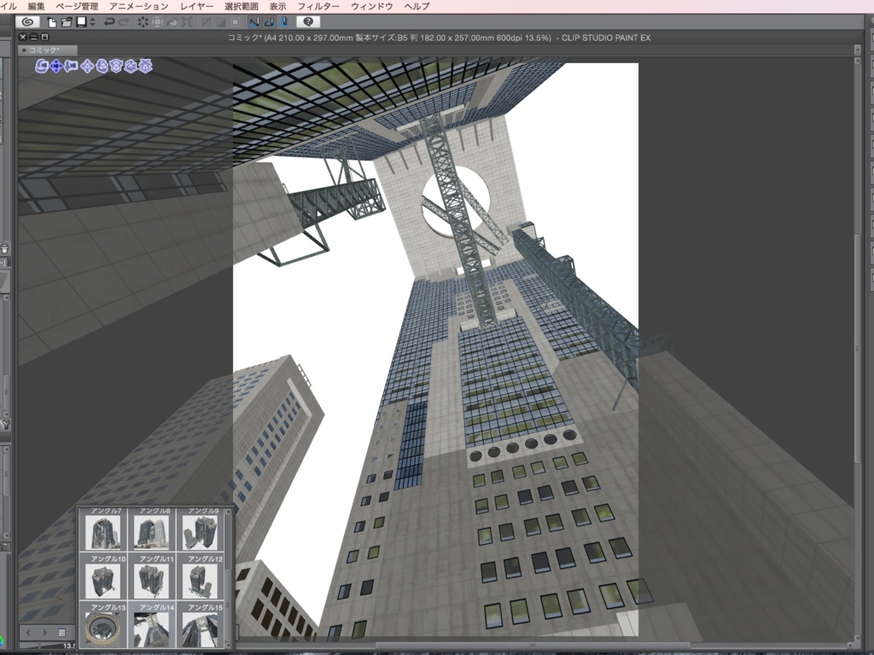Toggle Snap to Special Ruler
The width and height of the screenshot is (874, 655).
pos(269,22)
